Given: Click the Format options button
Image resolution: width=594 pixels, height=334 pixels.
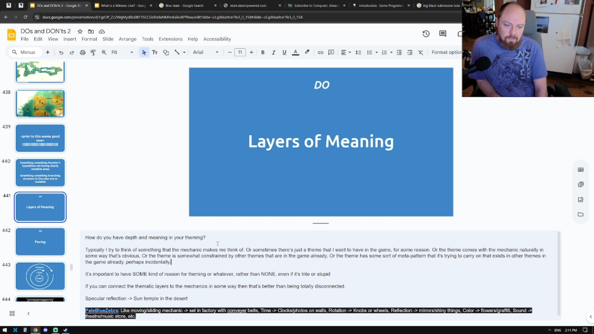Looking at the screenshot, I should pos(446,52).
